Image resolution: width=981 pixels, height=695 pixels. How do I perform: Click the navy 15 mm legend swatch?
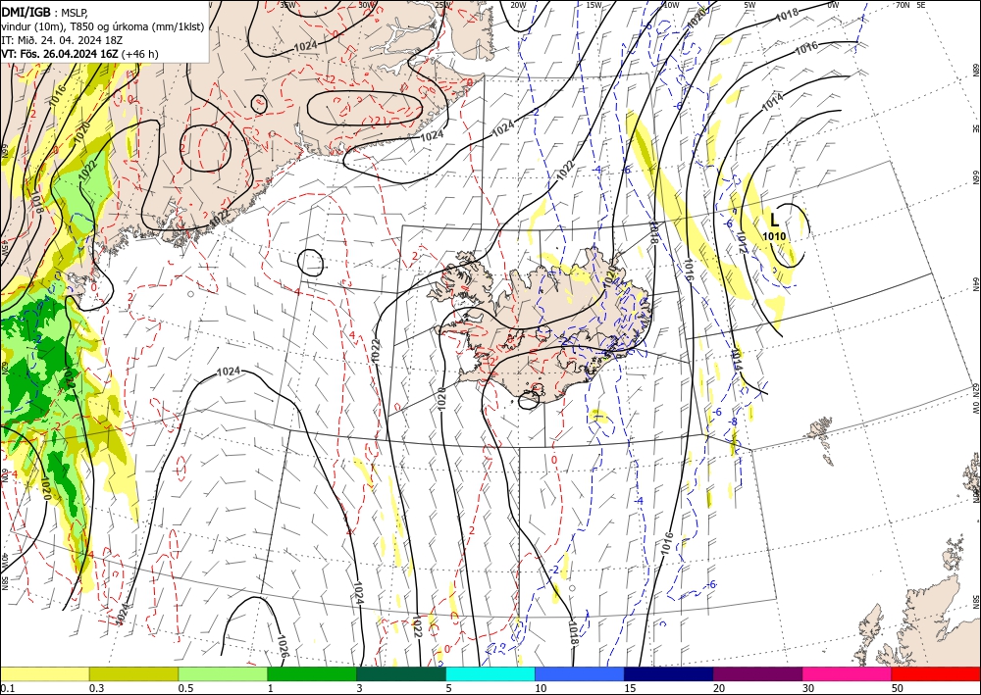point(669,673)
